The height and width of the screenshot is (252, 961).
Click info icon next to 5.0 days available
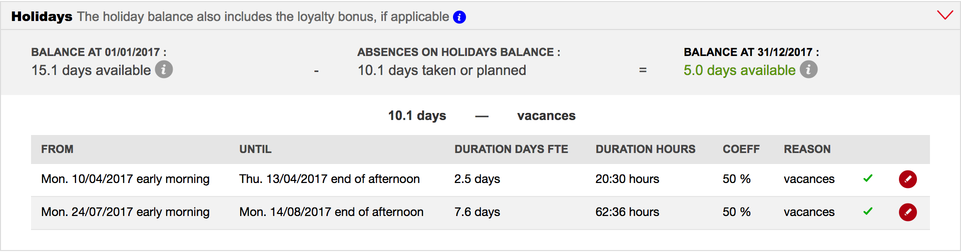pos(808,69)
